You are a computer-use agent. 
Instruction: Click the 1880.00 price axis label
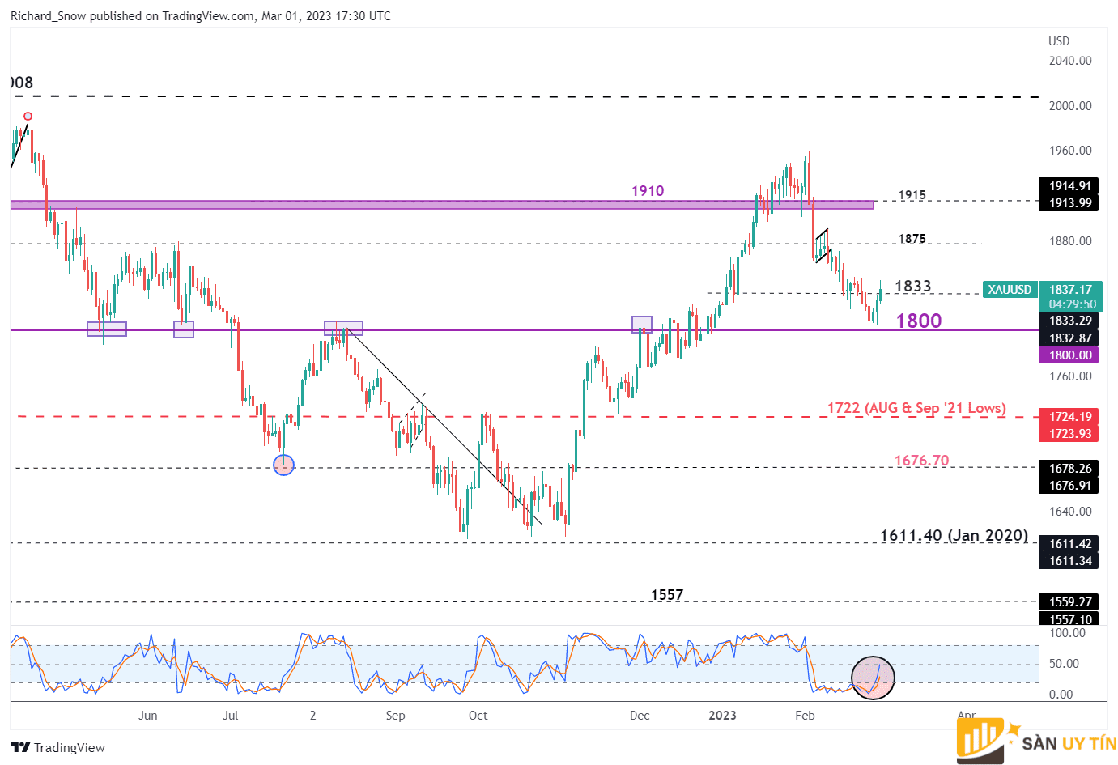[1070, 241]
